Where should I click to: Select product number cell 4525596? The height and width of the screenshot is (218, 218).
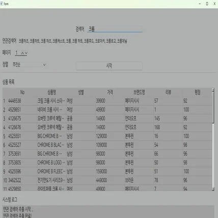coord(22,172)
